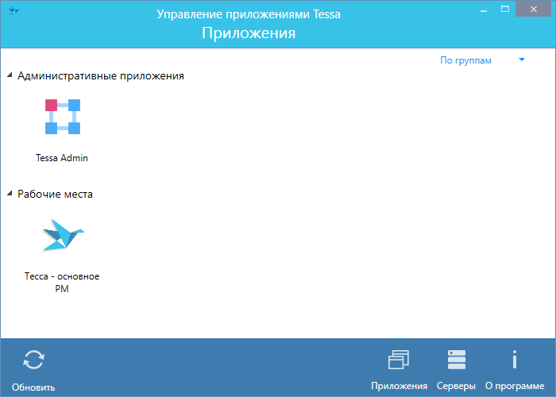Select the Тесса - основное РМ label
Screen dimensions: 556x397
click(x=62, y=282)
